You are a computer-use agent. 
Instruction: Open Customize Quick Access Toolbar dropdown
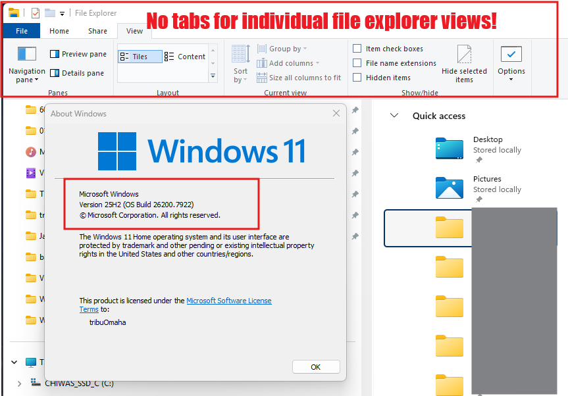coord(63,14)
